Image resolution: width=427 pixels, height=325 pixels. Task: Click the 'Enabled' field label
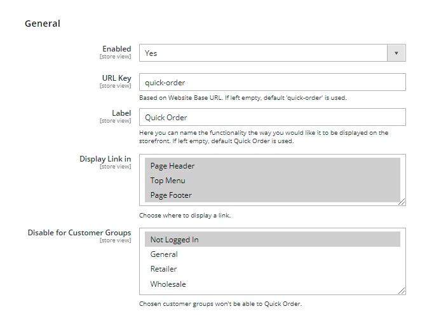click(117, 49)
